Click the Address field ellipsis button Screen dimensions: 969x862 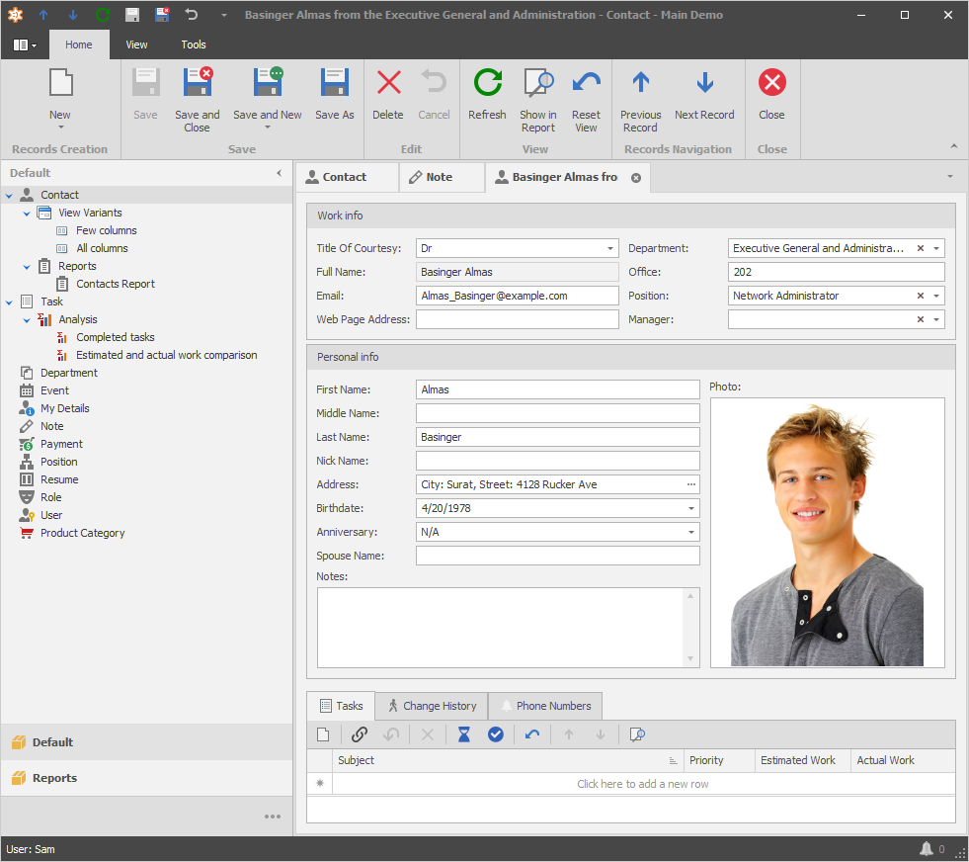(x=691, y=485)
